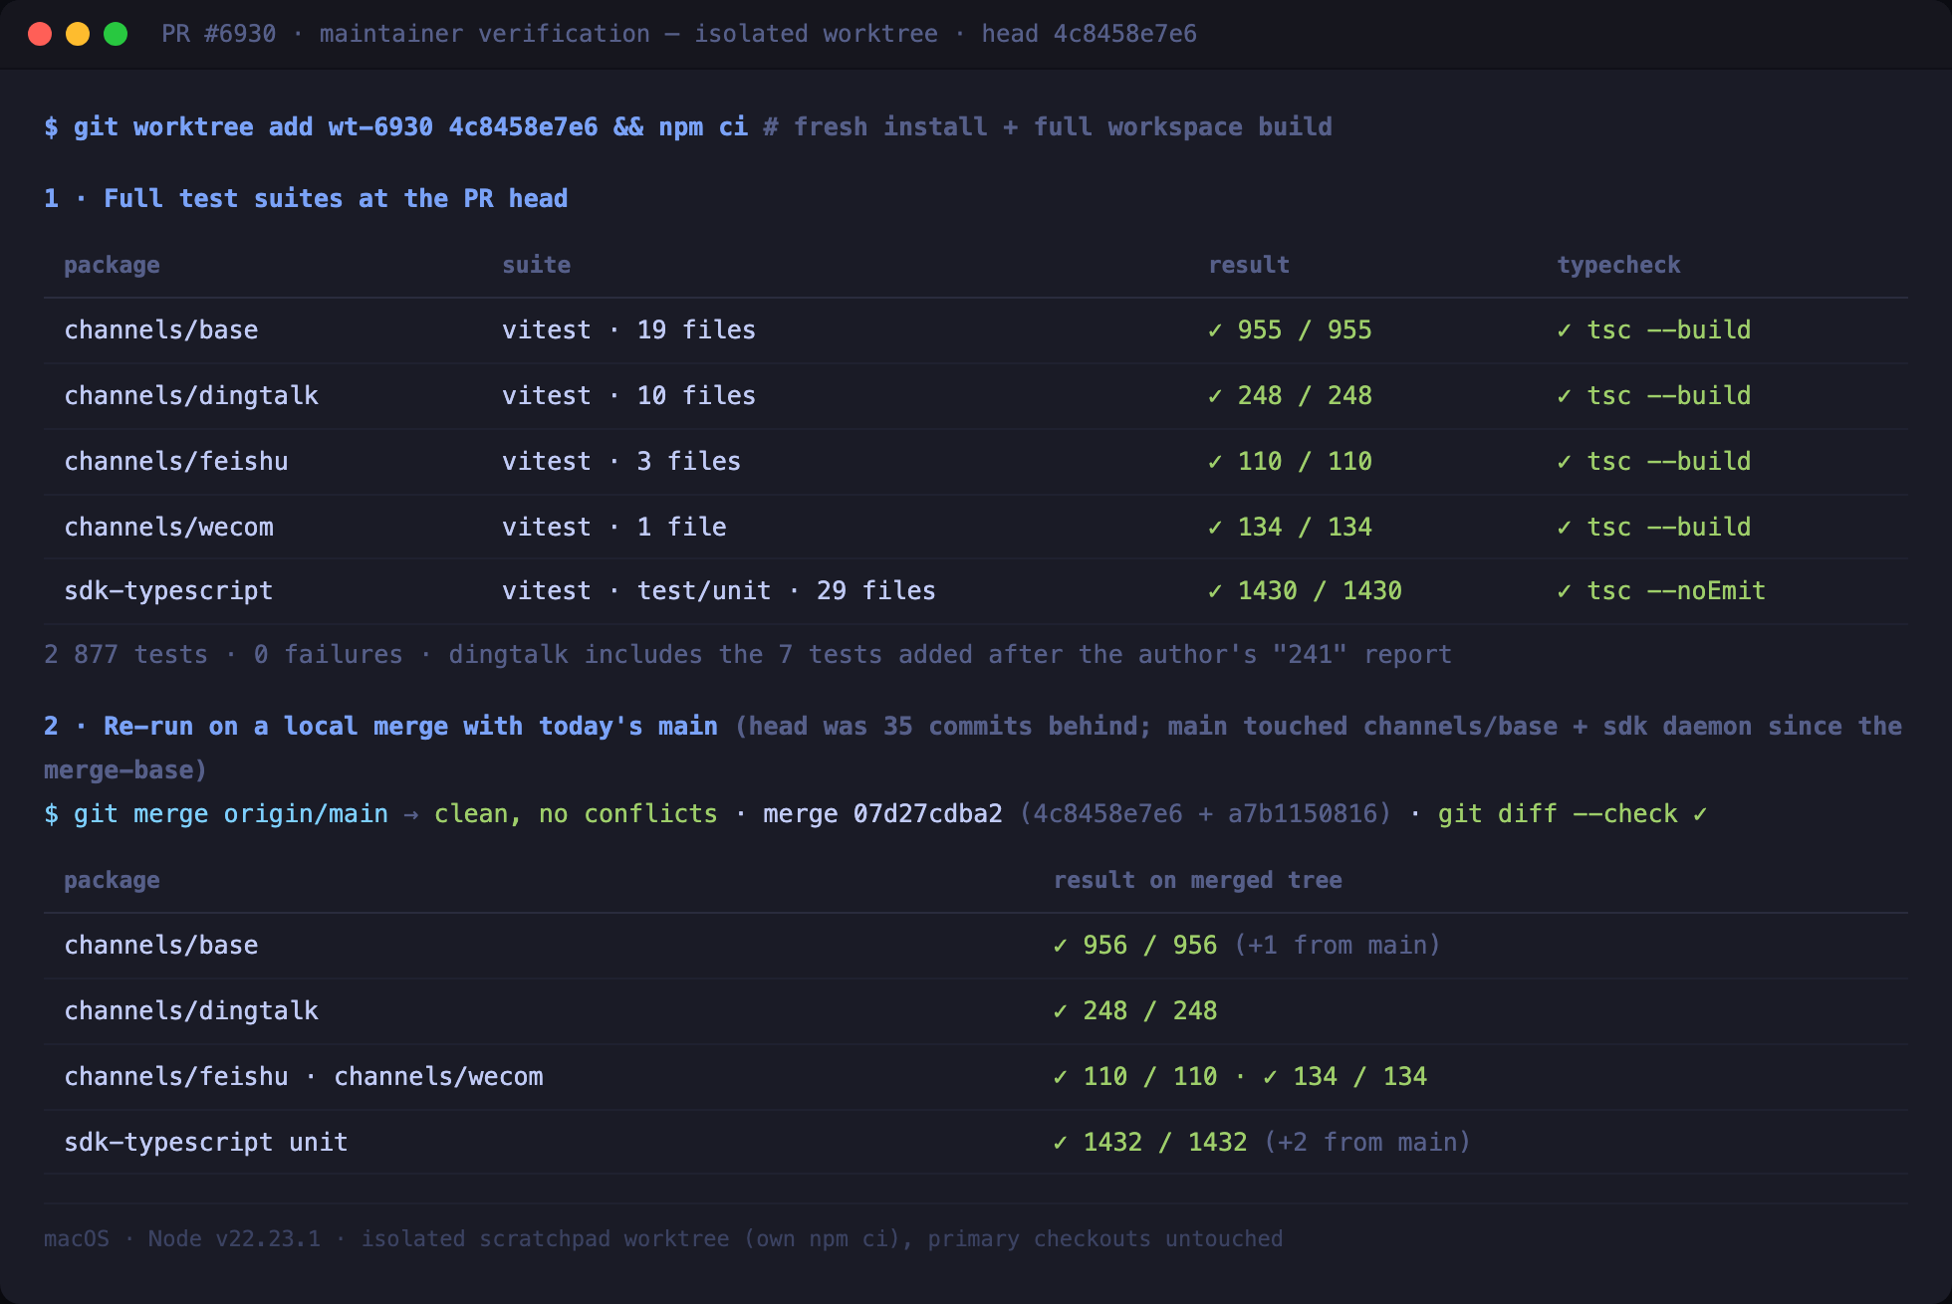Click the checkmark beside 955 / 955 result

(x=1215, y=330)
